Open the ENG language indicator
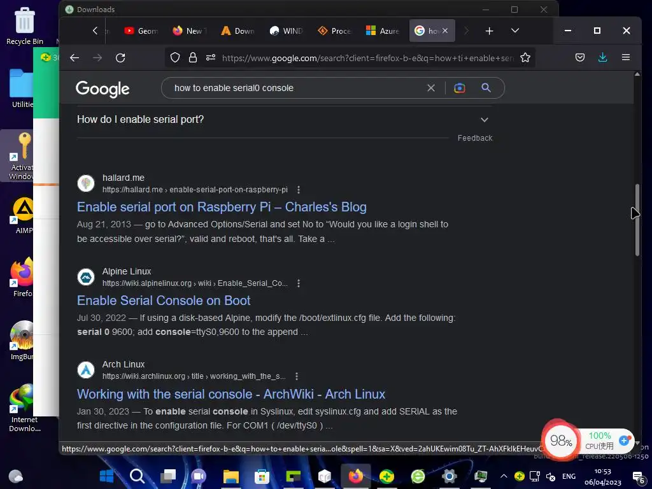This screenshot has height=489, width=652. point(569,476)
